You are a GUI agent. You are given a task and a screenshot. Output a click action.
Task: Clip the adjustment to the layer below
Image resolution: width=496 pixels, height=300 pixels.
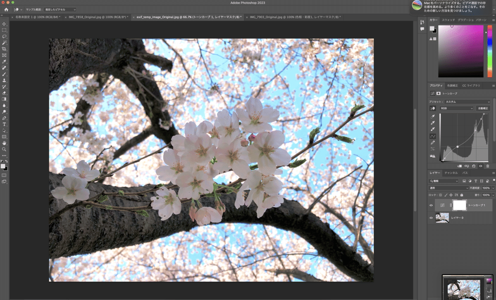click(460, 166)
